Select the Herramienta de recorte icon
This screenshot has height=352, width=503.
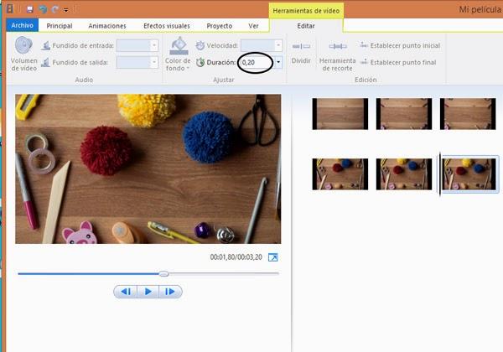pyautogui.click(x=338, y=47)
